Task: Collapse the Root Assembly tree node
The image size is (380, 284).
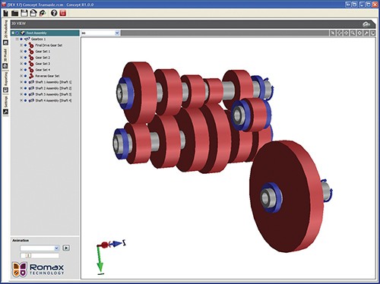Action: pyautogui.click(x=13, y=33)
